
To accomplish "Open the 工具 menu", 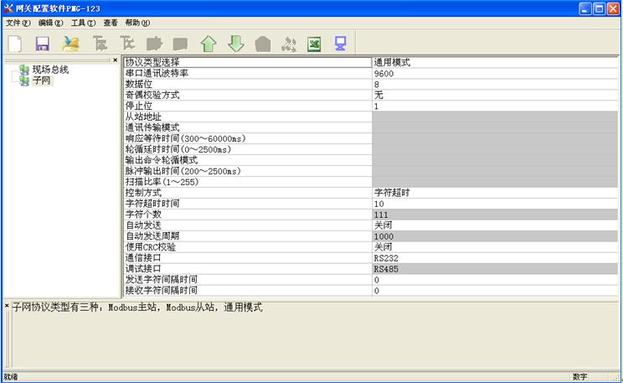I will pos(83,23).
